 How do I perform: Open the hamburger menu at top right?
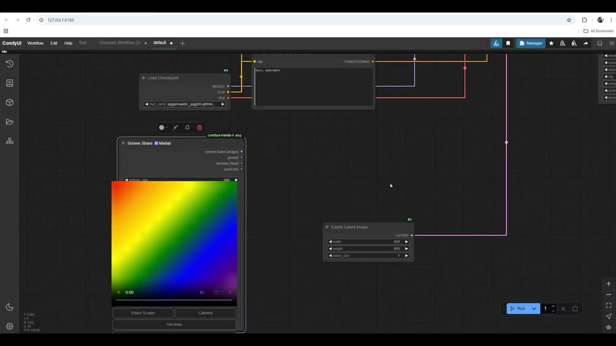612,43
